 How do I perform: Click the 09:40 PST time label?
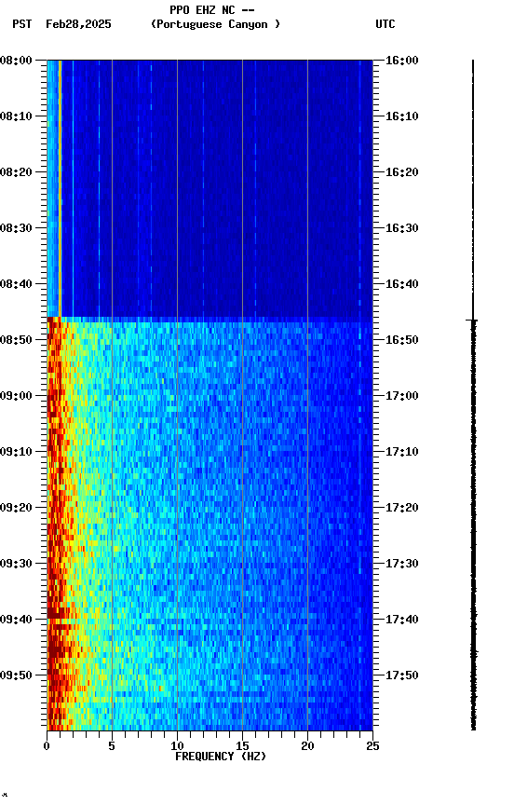tap(16, 620)
